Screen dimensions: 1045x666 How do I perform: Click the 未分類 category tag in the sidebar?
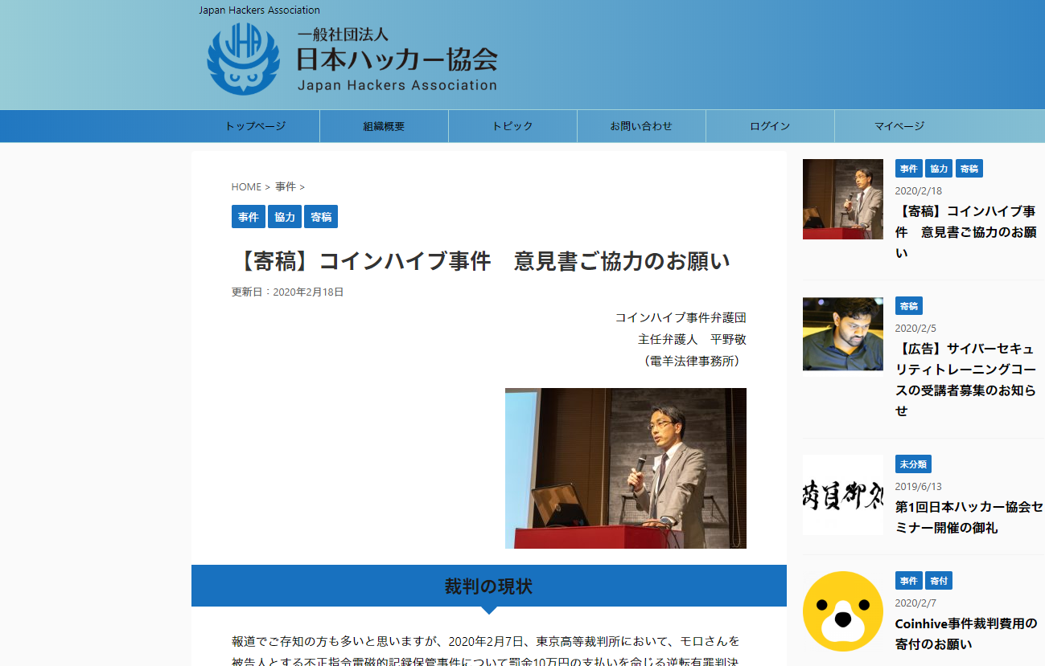pyautogui.click(x=913, y=464)
